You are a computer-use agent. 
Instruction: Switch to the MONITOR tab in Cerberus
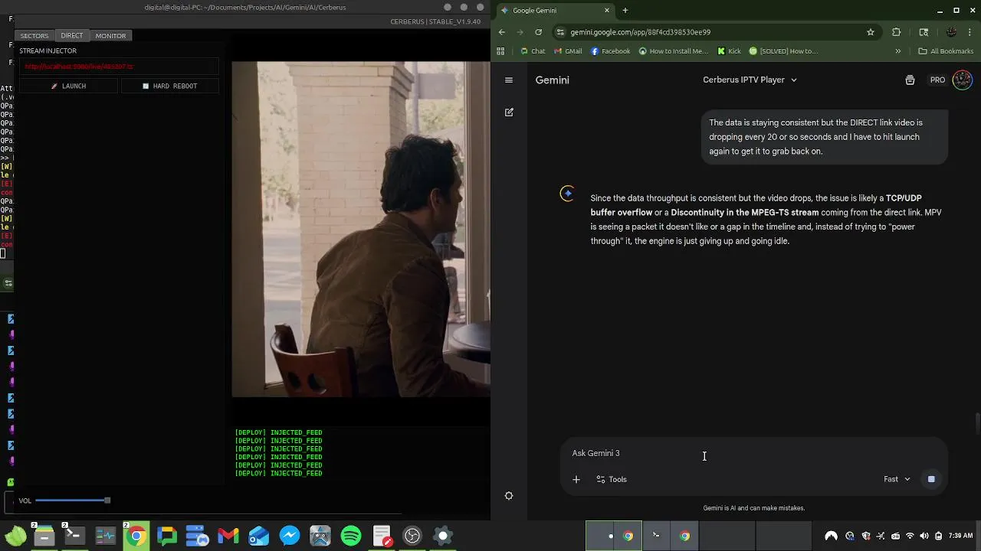[110, 36]
